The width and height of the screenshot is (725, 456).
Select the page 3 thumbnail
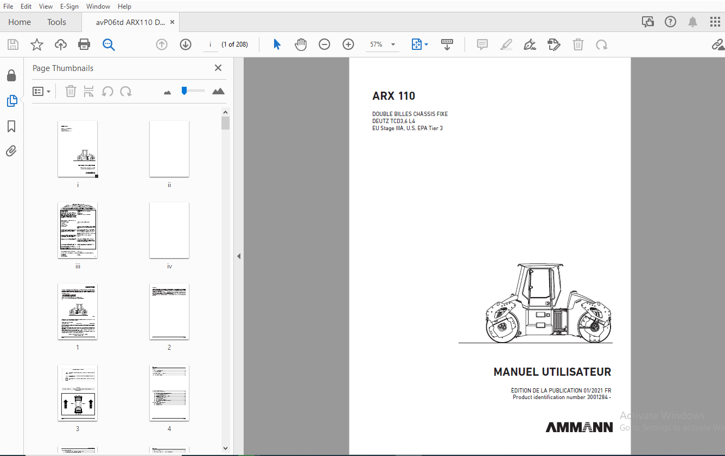[78, 393]
